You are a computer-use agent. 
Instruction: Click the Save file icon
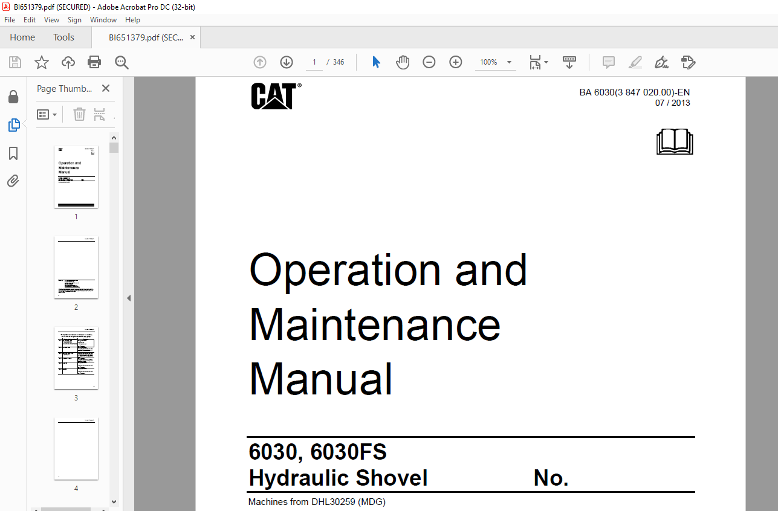point(15,62)
